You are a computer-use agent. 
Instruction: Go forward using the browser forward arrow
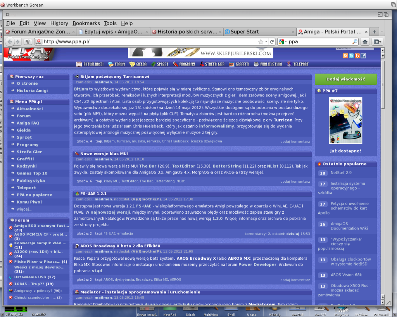tap(17, 42)
